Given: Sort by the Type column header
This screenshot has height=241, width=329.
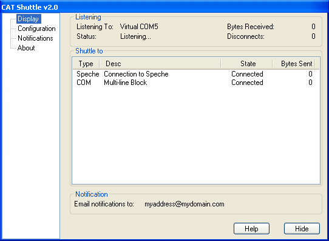Looking at the screenshot, I should 86,64.
